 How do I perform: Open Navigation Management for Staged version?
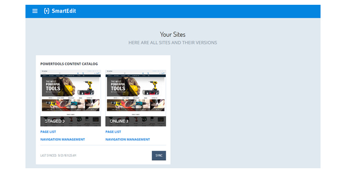(62, 140)
